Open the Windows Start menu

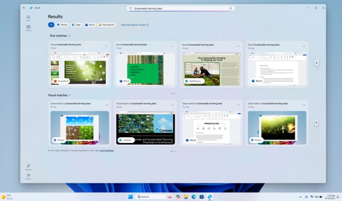click(131, 197)
